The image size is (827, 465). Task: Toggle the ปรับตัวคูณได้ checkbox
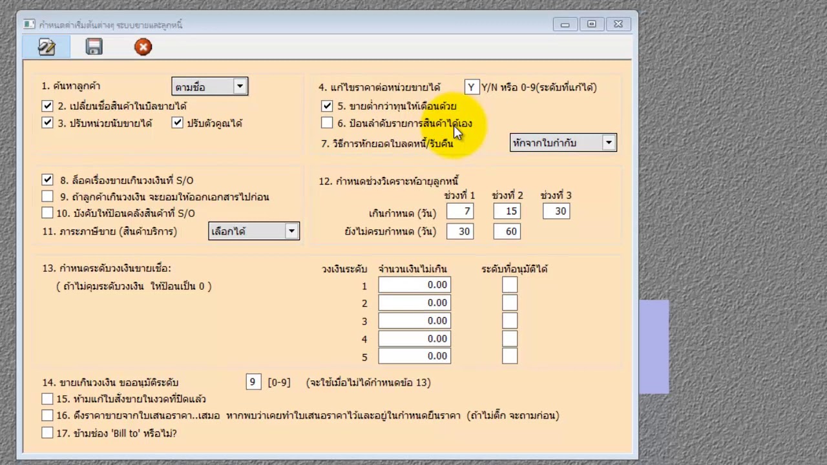tap(177, 123)
